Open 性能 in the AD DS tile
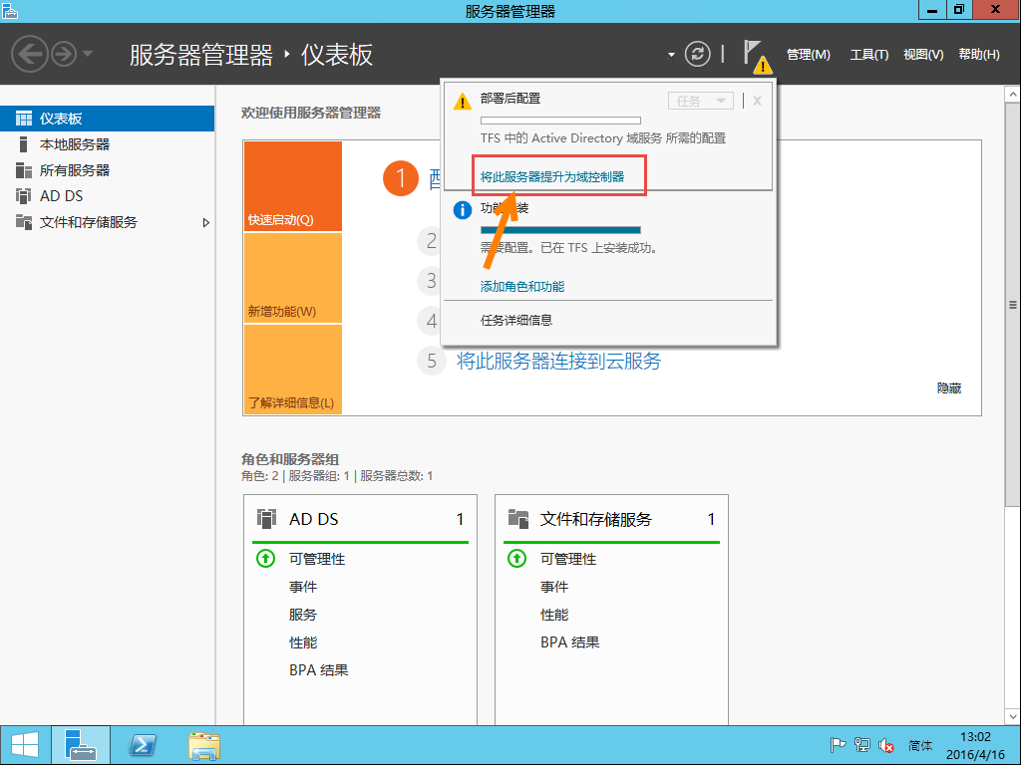This screenshot has width=1021, height=765. [303, 642]
